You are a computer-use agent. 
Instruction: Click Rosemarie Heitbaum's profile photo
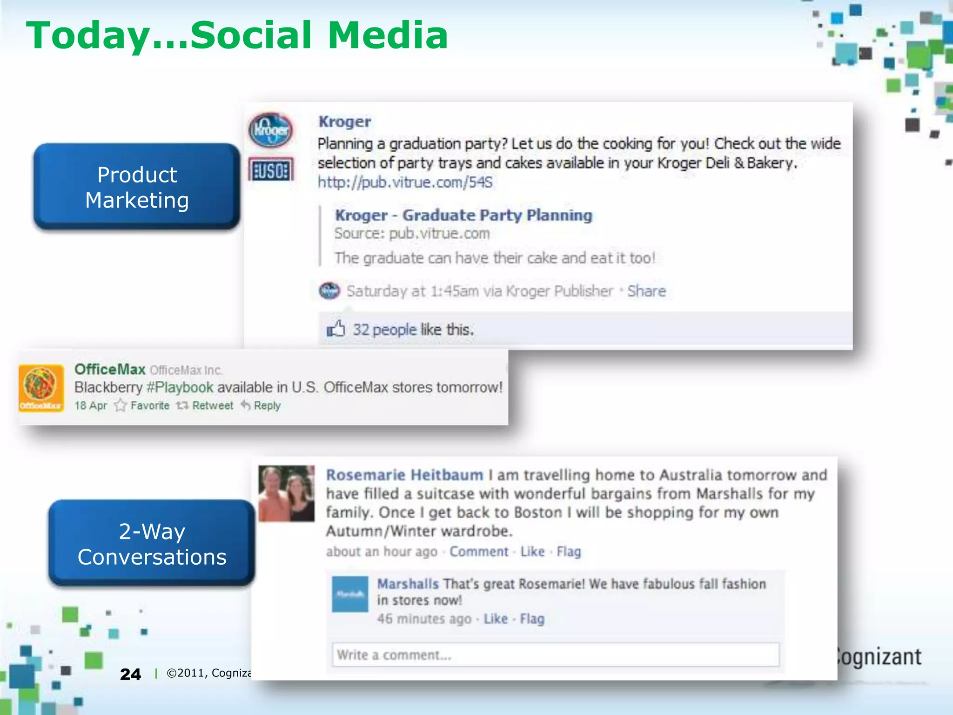[x=286, y=493]
